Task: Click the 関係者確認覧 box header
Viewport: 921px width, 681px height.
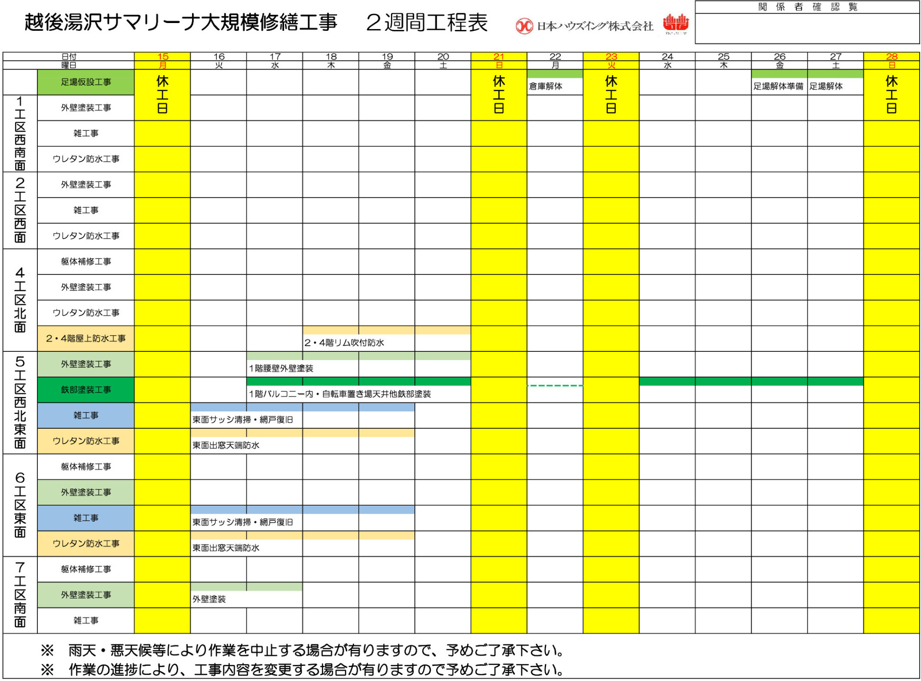Action: click(807, 7)
